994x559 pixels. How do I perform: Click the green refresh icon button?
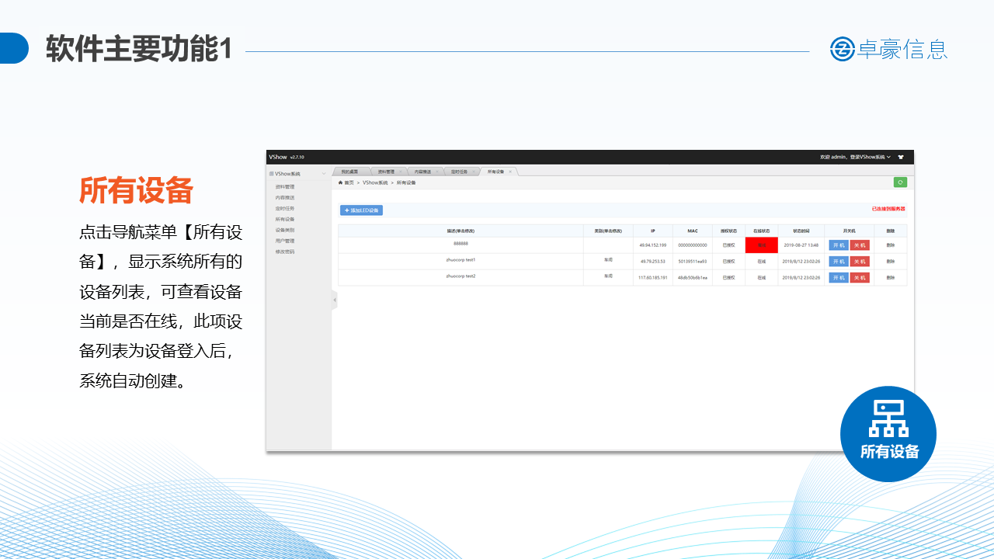[900, 182]
